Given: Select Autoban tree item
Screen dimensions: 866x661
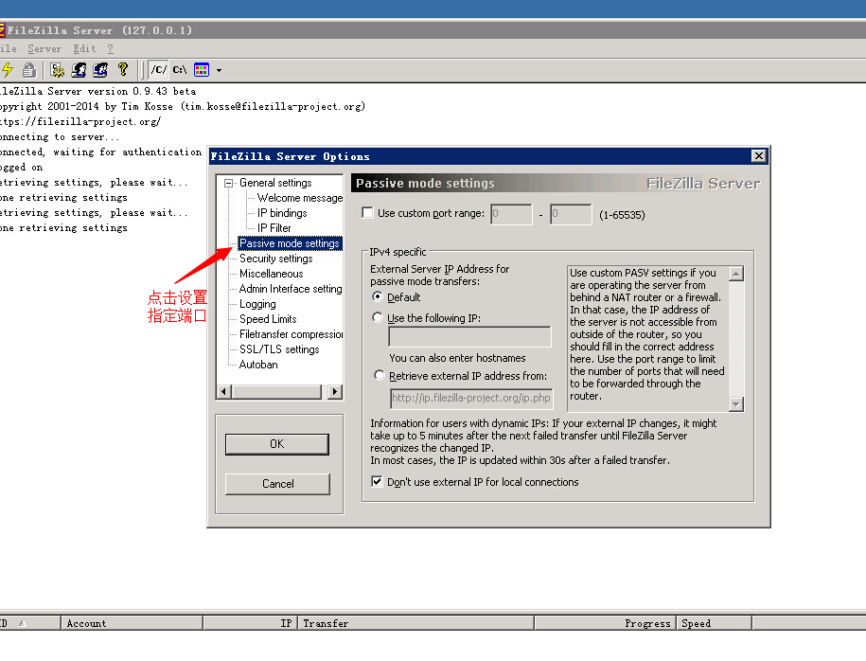Looking at the screenshot, I should click(258, 365).
